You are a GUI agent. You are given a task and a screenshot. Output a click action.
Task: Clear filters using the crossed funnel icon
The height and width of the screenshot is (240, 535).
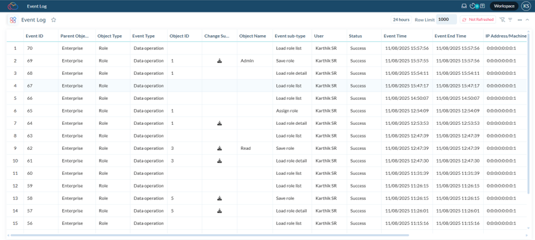click(x=501, y=20)
